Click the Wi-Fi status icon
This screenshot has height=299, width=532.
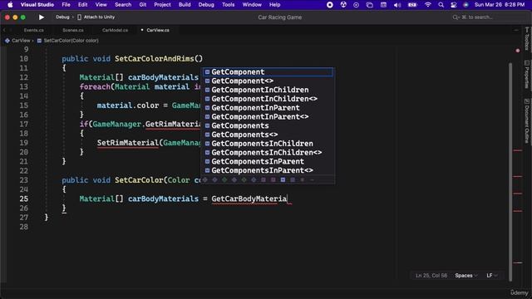(428, 5)
